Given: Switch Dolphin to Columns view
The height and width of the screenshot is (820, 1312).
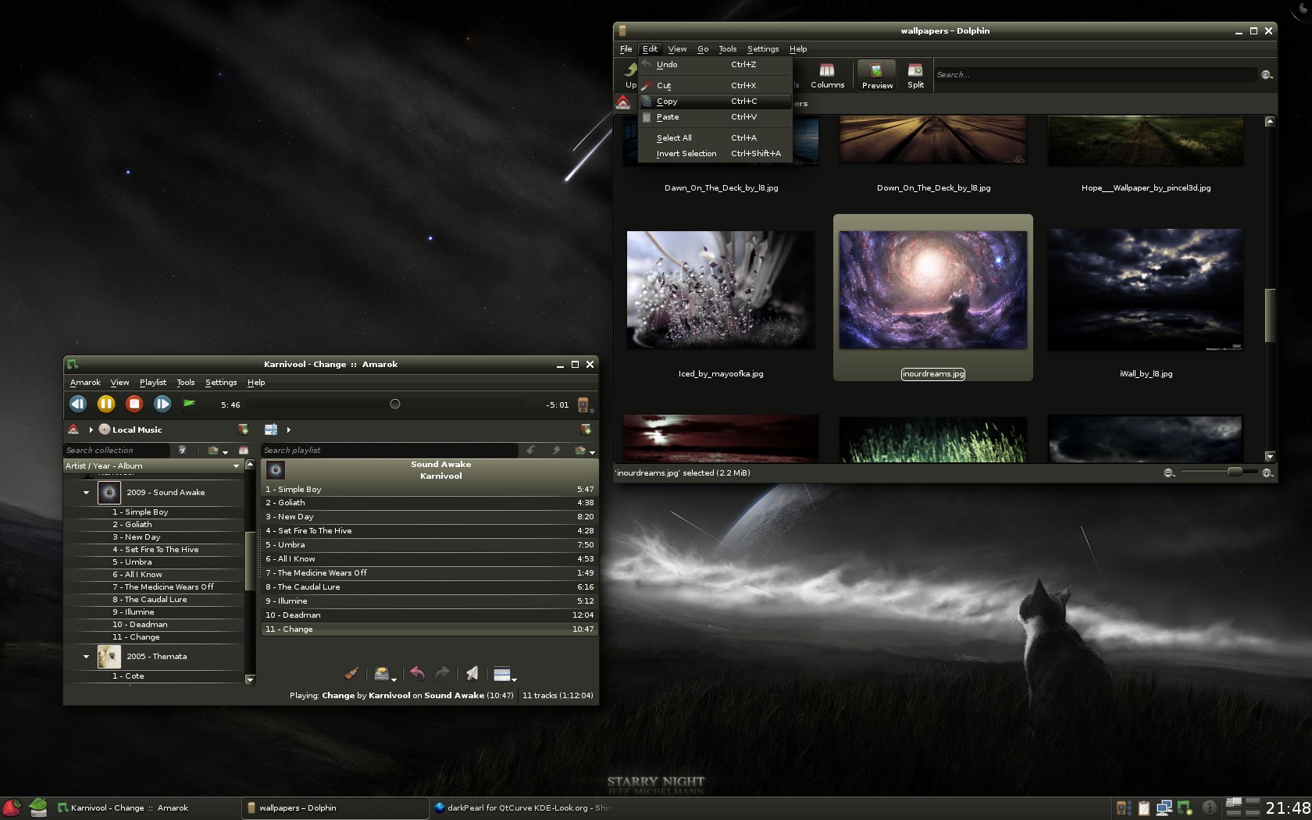Looking at the screenshot, I should 827,76.
